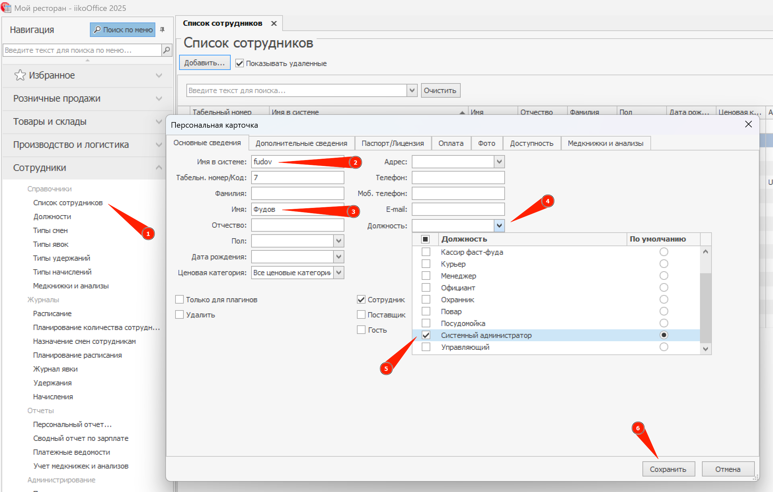Image resolution: width=773 pixels, height=492 pixels.
Task: Click the magnifier icon beside the menu search field
Action: pyautogui.click(x=167, y=50)
